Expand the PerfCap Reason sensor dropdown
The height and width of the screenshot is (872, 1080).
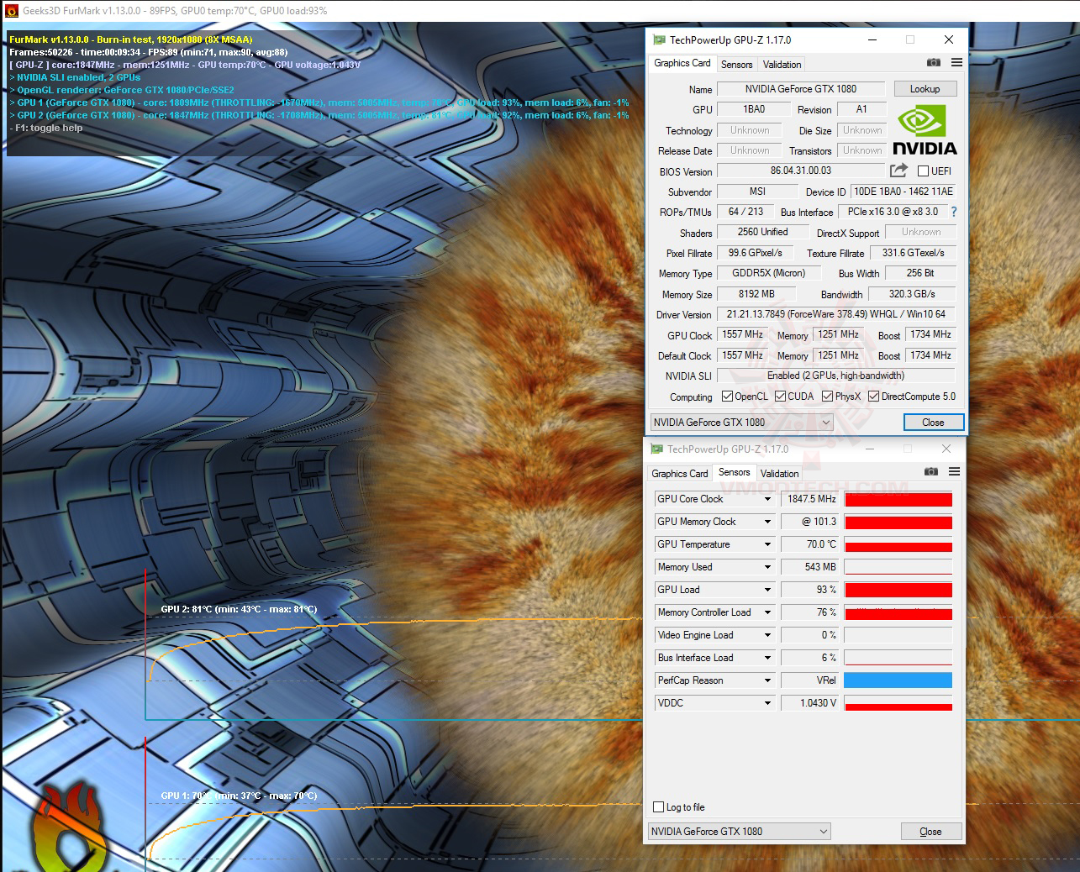tap(767, 680)
